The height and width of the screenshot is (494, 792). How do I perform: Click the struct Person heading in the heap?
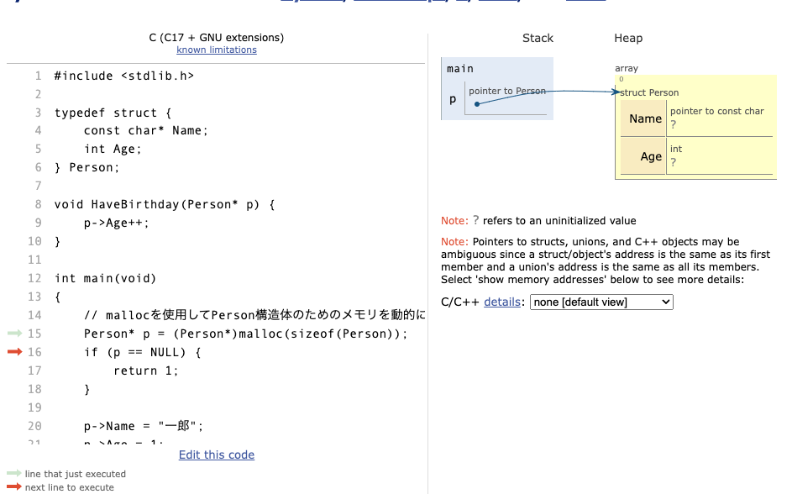651,92
